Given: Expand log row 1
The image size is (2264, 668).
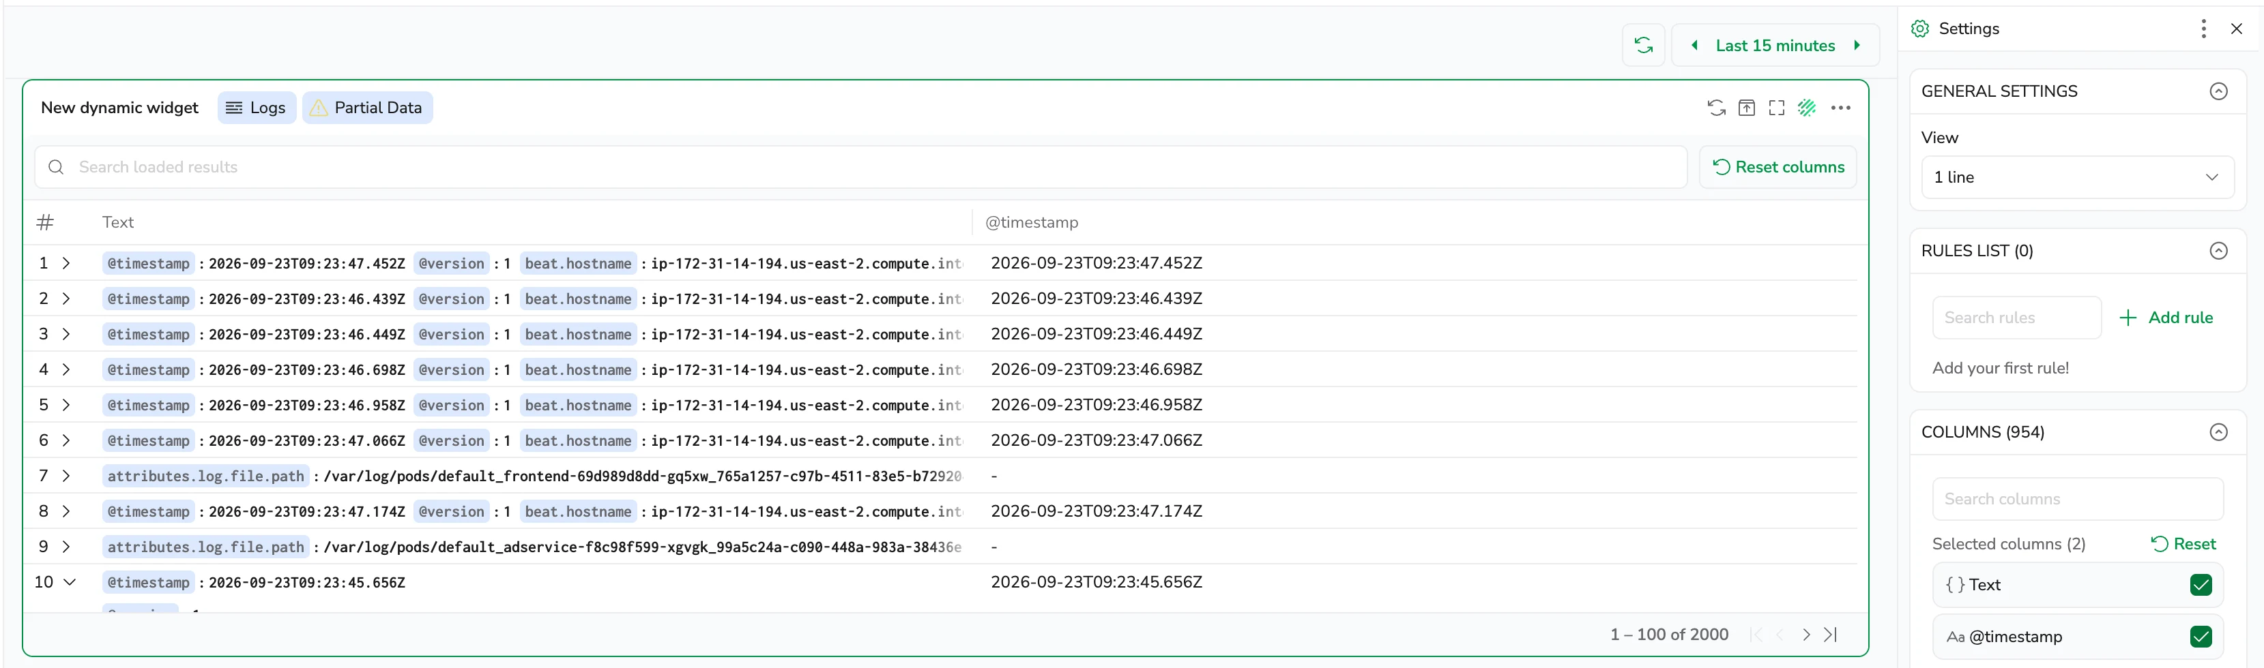Looking at the screenshot, I should 66,263.
